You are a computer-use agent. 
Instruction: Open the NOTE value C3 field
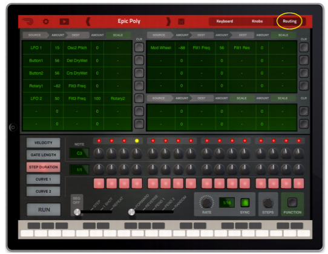coord(79,153)
